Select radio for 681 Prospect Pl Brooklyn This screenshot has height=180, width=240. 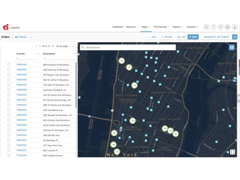[9, 64]
